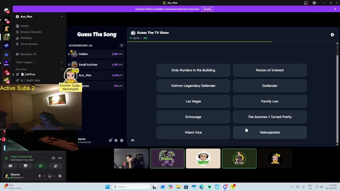Show hidden system tray icons chevron
Image resolution: width=340 pixels, height=191 pixels.
point(292,187)
